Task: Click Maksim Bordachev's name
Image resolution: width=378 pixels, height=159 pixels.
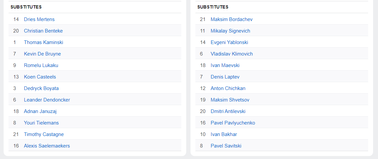Action: pos(232,19)
